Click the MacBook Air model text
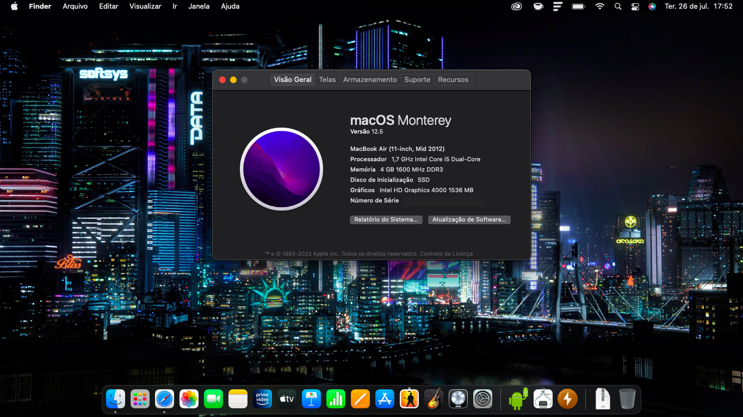 [398, 149]
